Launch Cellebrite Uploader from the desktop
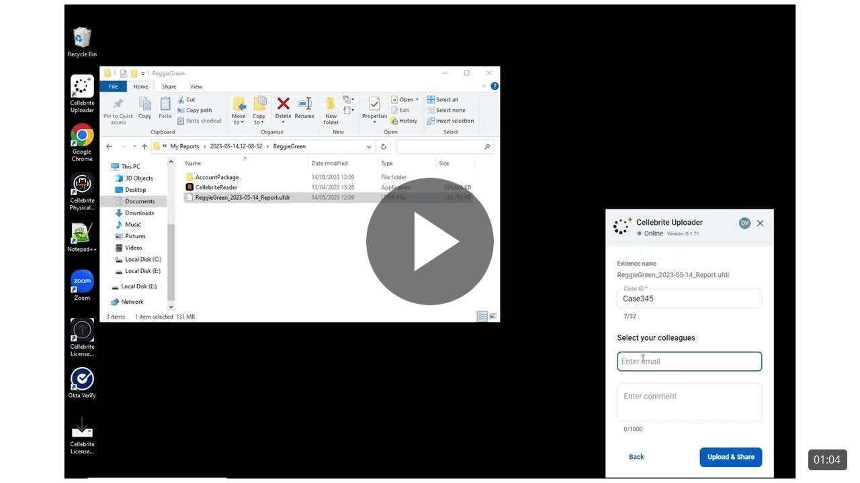The width and height of the screenshot is (860, 483). coord(82,94)
